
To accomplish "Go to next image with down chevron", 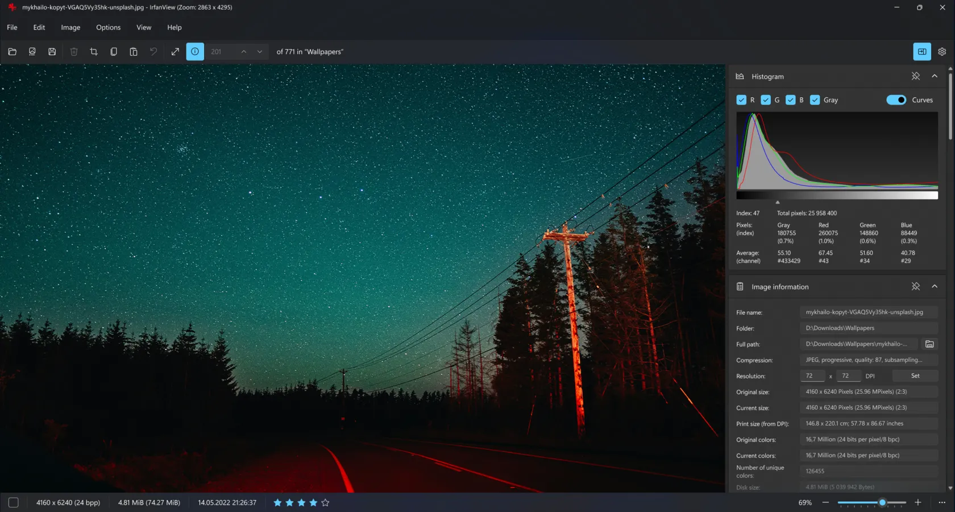I will coord(260,52).
